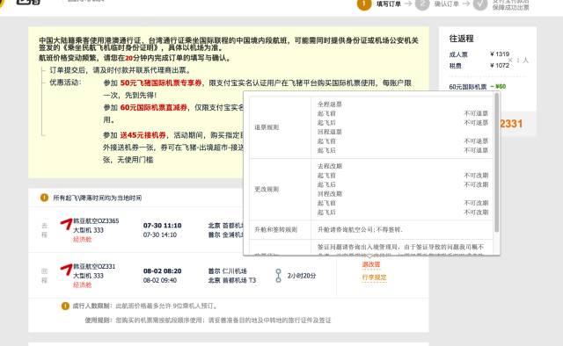Click the 2小时20分 duration text
The width and height of the screenshot is (563, 346).
[302, 276]
